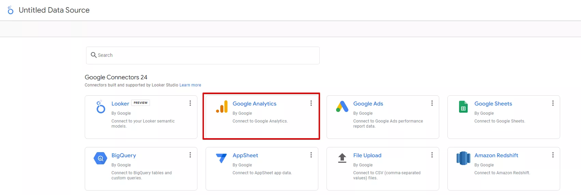Click the connector Search input field
Image resolution: width=581 pixels, height=195 pixels.
(203, 55)
